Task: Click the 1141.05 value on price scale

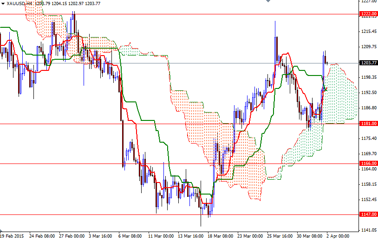Action: coord(368,230)
